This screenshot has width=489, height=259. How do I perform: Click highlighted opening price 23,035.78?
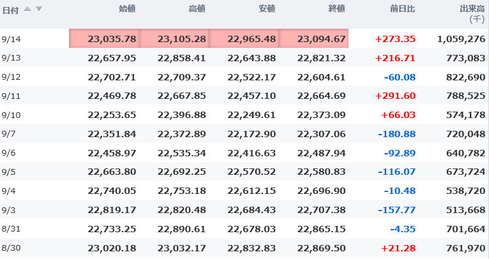click(112, 39)
